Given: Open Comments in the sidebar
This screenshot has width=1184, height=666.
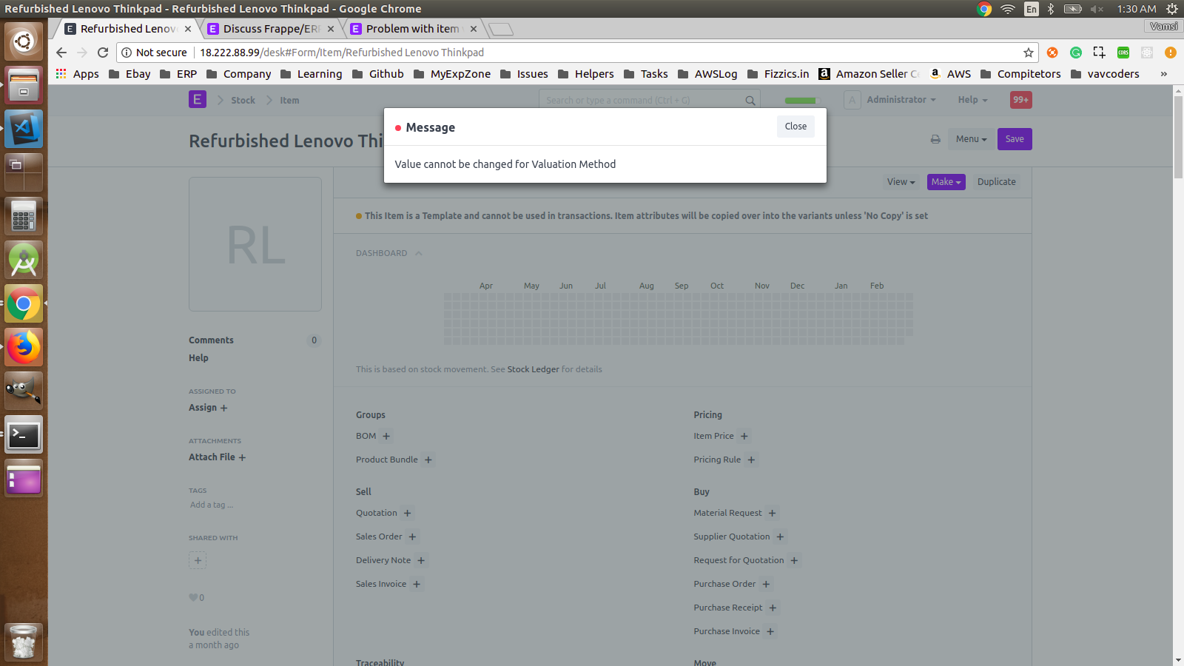Looking at the screenshot, I should [211, 340].
